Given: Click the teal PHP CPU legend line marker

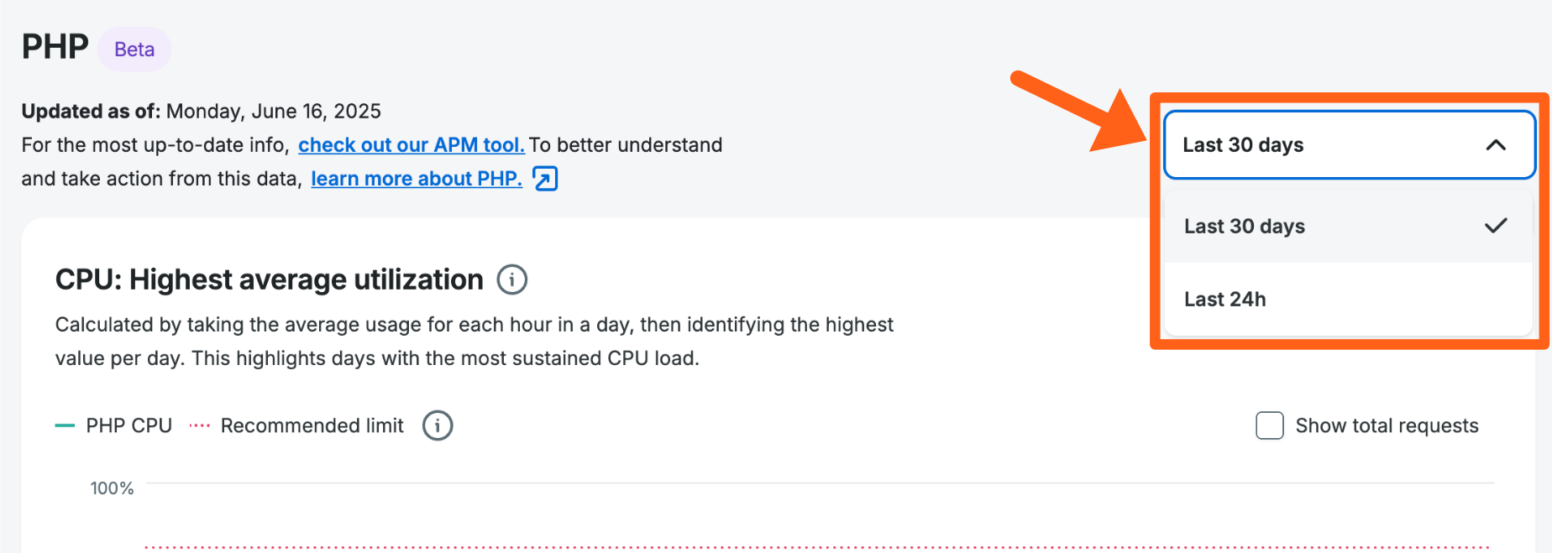Looking at the screenshot, I should tap(65, 426).
